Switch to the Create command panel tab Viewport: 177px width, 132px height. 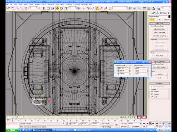click(x=150, y=13)
